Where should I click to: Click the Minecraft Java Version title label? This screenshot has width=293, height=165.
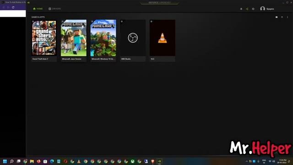pos(71,59)
